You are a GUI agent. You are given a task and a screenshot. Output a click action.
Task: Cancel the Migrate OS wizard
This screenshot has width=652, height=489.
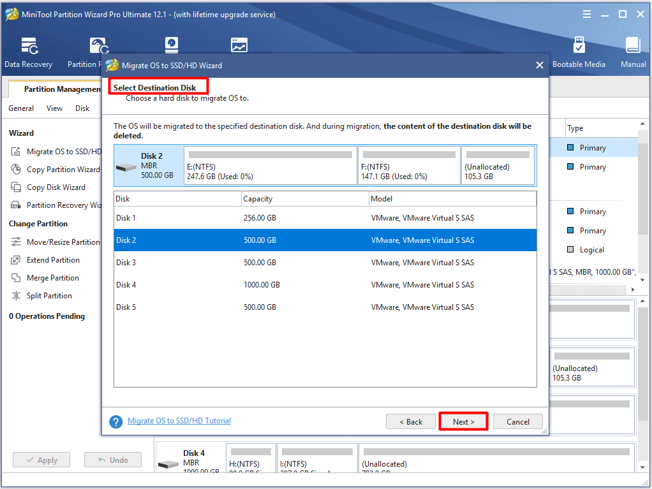(x=517, y=421)
